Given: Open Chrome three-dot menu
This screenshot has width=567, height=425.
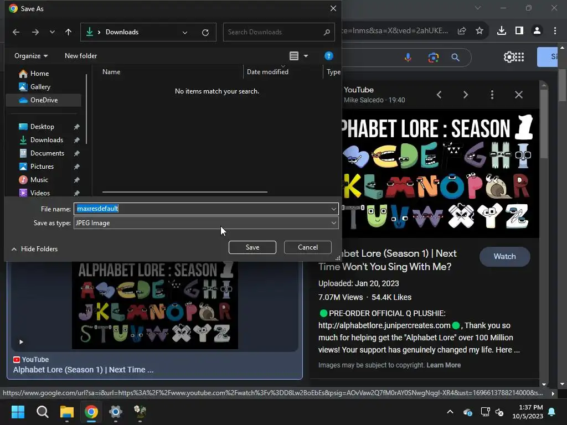Looking at the screenshot, I should pos(555,31).
